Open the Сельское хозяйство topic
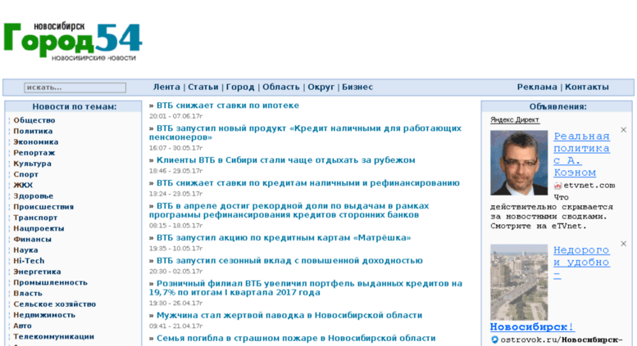637x346 pixels. [x=54, y=304]
